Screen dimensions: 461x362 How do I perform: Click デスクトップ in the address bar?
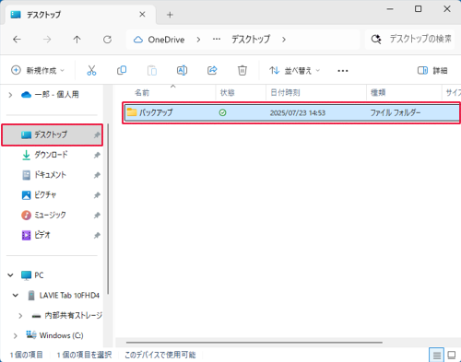pyautogui.click(x=251, y=40)
